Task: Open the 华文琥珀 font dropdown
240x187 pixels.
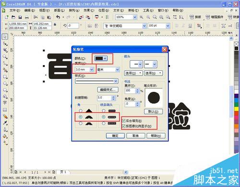Action: (x=144, y=26)
